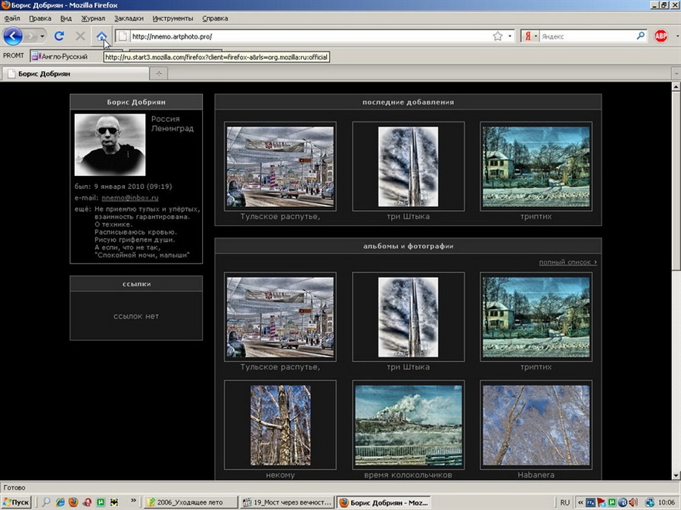
Task: Click the down arrow of the page scrollbar
Action: (x=676, y=474)
